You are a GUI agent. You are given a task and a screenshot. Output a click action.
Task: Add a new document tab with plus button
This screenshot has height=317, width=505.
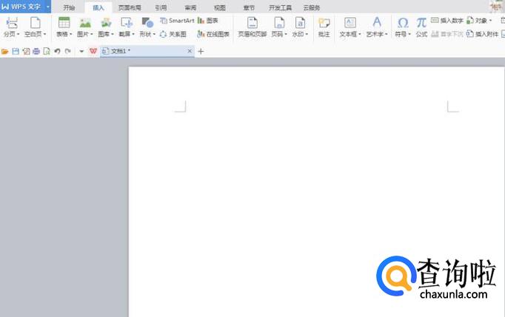[x=201, y=52]
